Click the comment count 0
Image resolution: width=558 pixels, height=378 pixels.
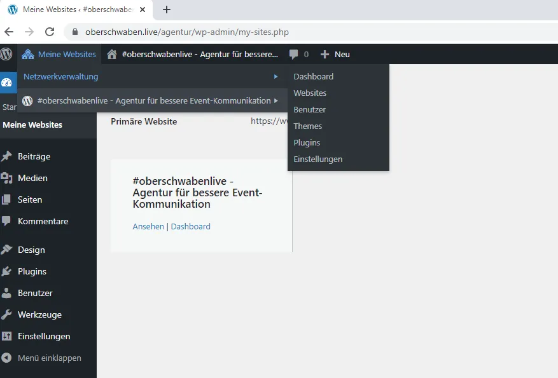tap(306, 55)
